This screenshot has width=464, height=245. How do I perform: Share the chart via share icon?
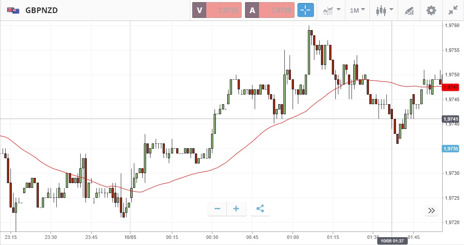[260, 209]
